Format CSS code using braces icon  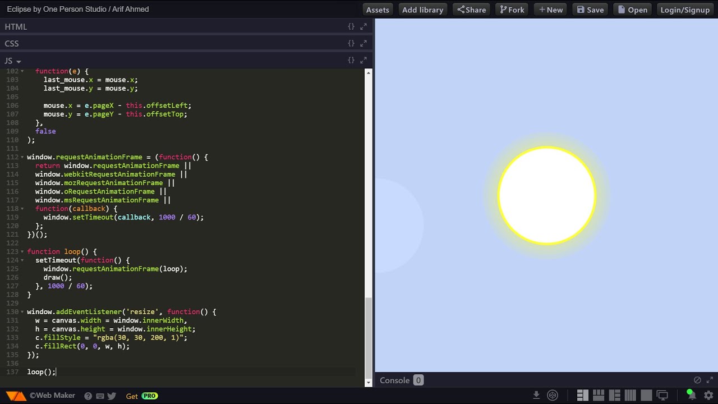[351, 43]
